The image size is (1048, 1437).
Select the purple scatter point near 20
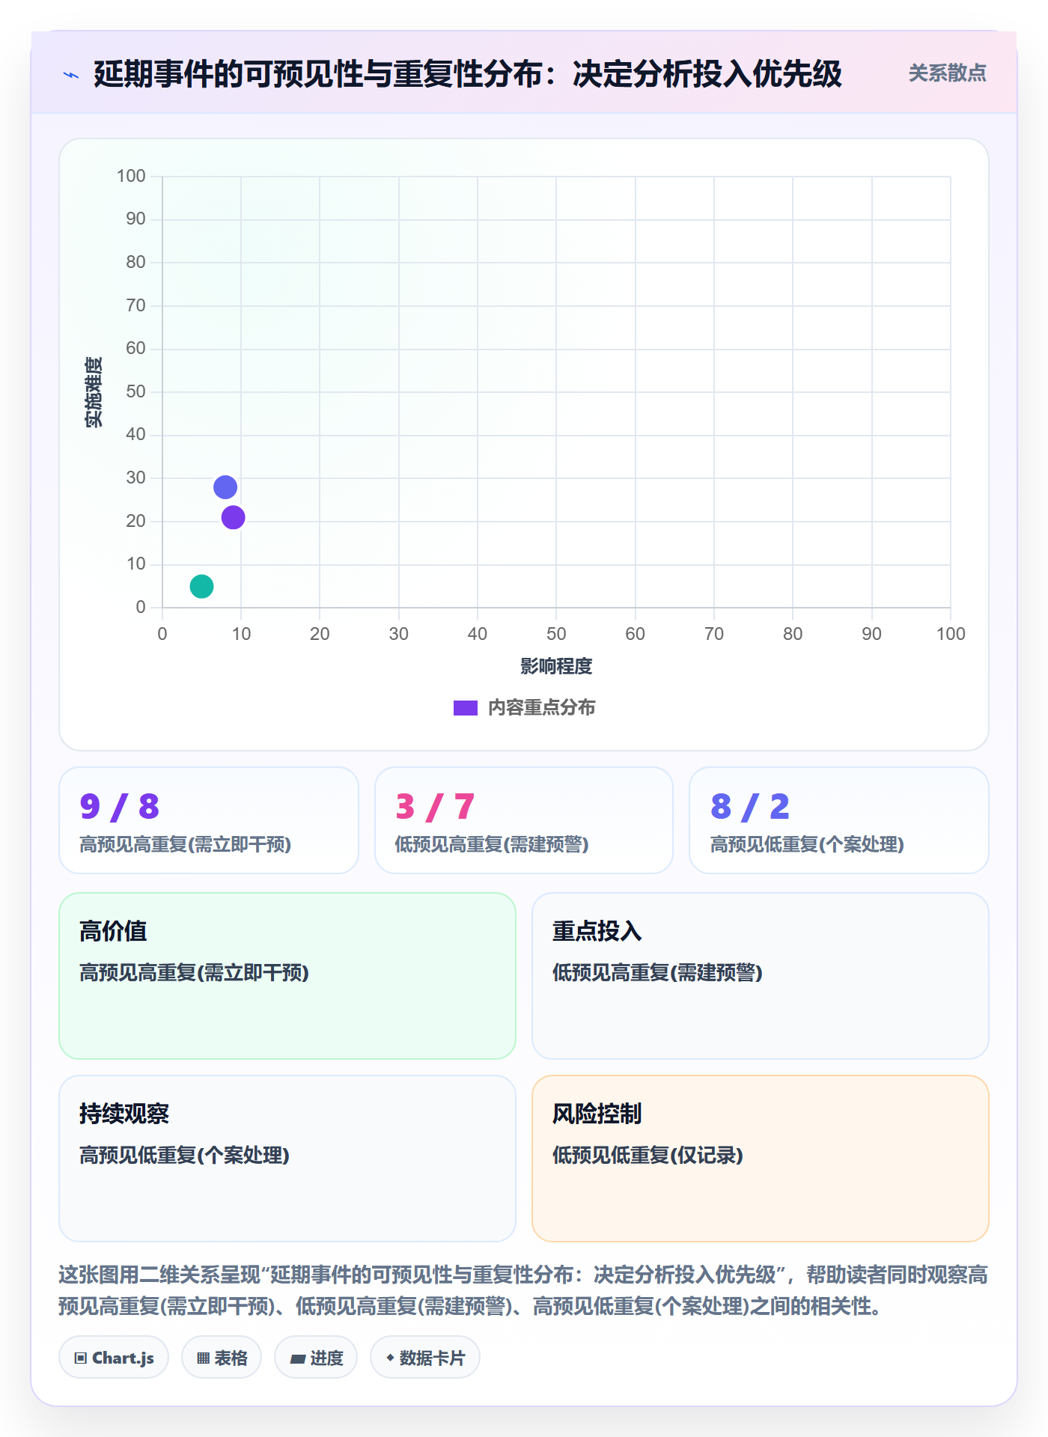[x=233, y=517]
